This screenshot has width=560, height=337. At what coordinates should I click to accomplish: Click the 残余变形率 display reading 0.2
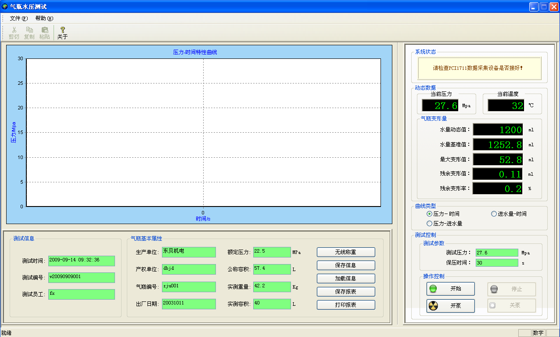click(498, 189)
